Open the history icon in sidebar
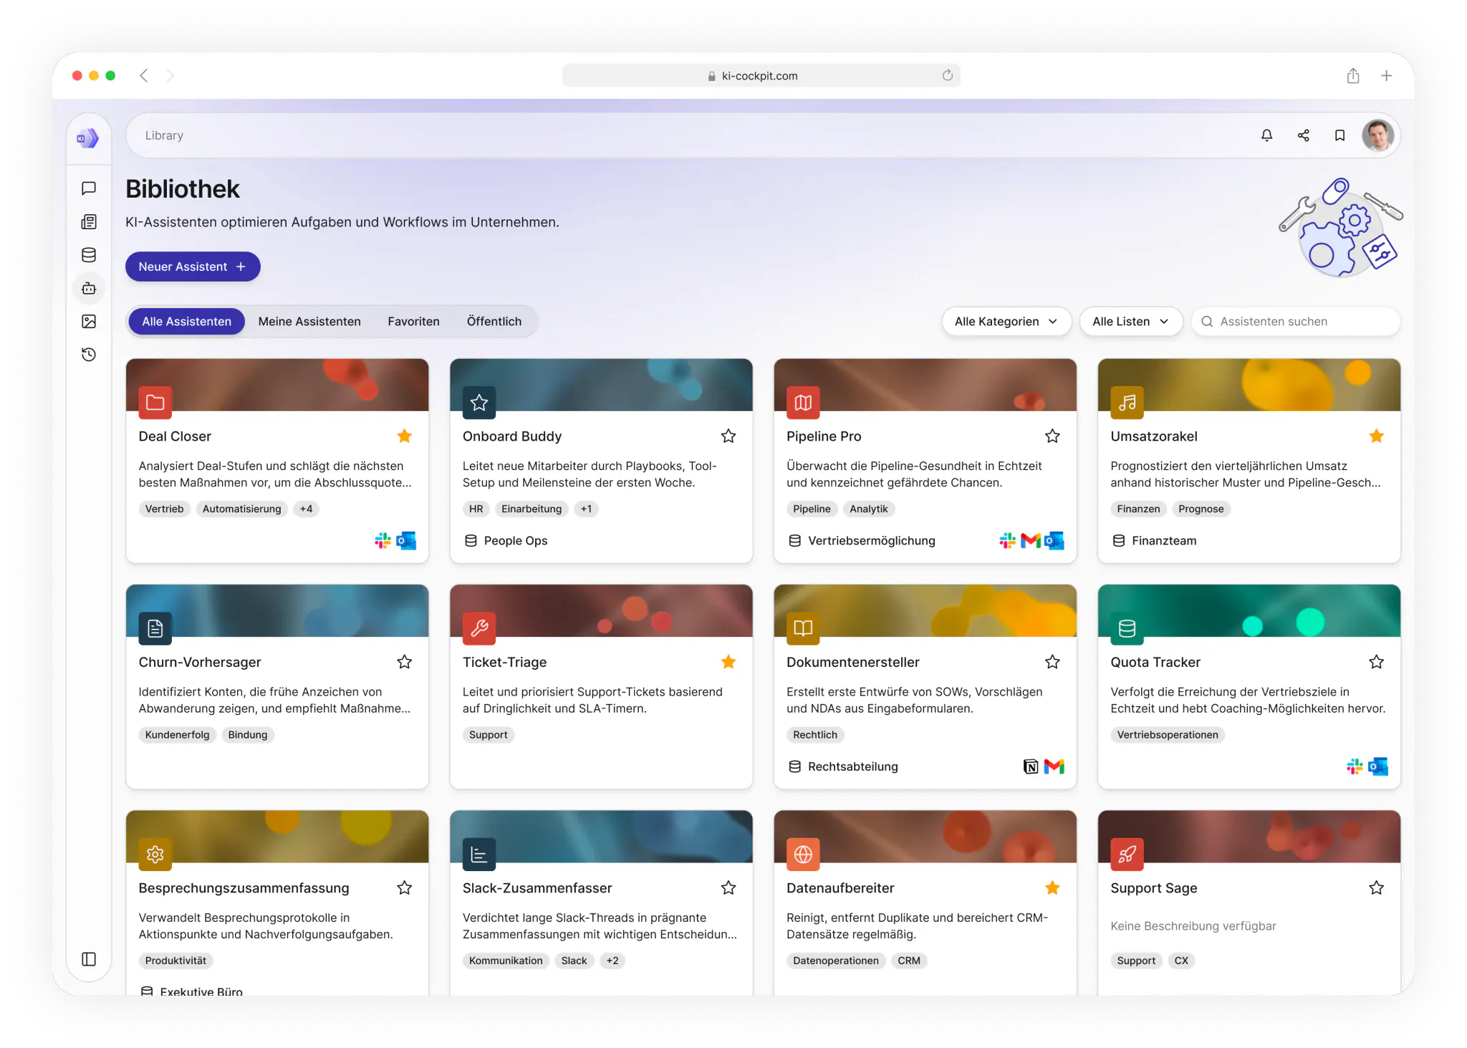 point(89,355)
